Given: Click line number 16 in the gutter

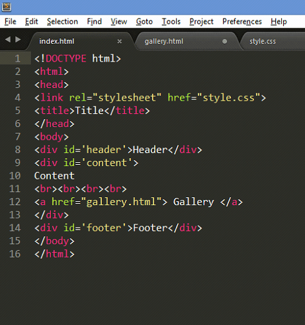Looking at the screenshot, I should (15, 254).
